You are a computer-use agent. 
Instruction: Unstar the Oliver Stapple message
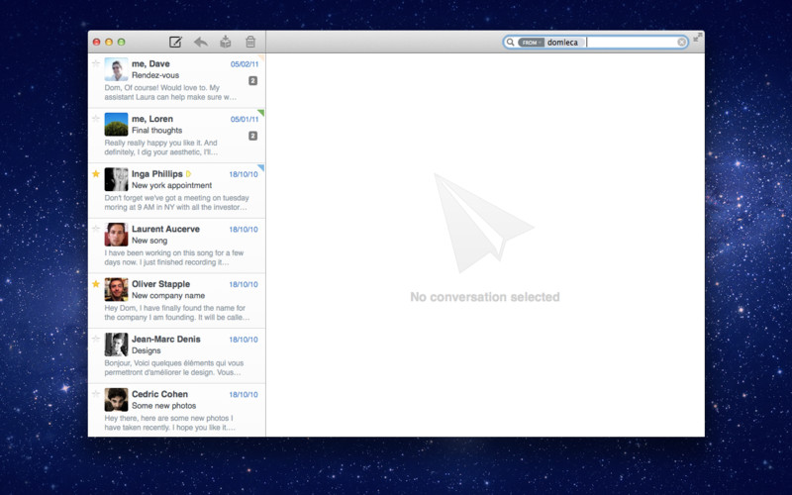coord(96,284)
